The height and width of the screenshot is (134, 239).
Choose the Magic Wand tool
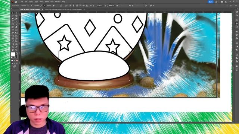[x=13, y=16]
